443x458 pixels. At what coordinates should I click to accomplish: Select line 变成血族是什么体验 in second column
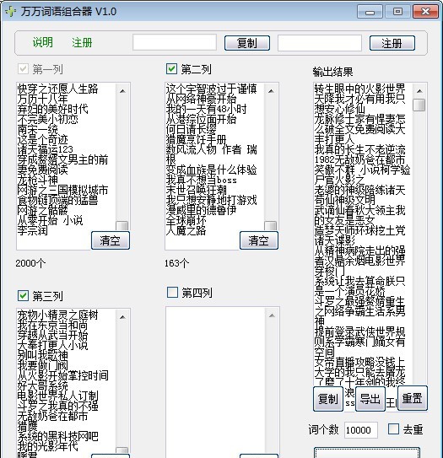tap(211, 170)
